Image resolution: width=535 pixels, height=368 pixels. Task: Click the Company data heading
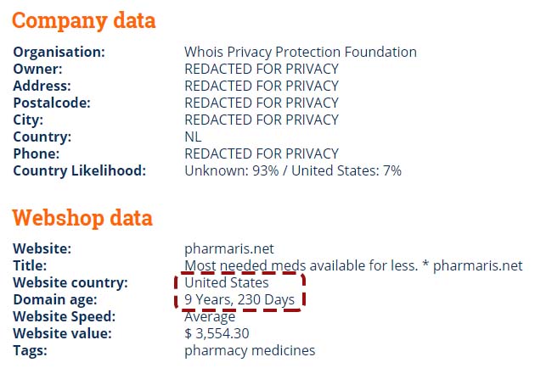pyautogui.click(x=83, y=21)
